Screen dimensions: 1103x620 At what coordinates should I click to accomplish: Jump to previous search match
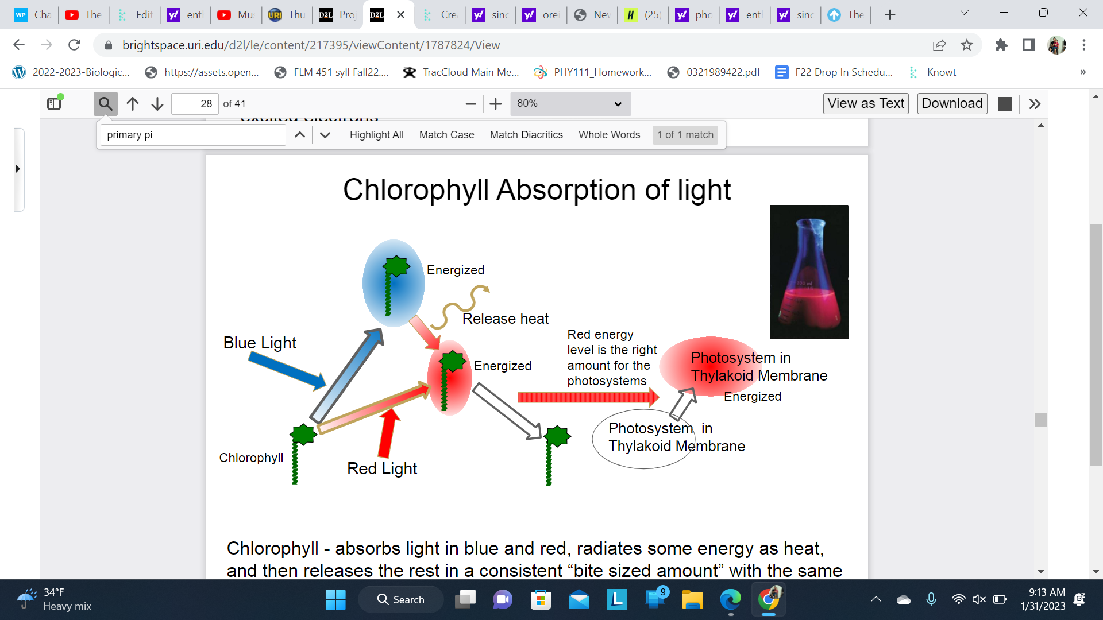click(x=300, y=135)
